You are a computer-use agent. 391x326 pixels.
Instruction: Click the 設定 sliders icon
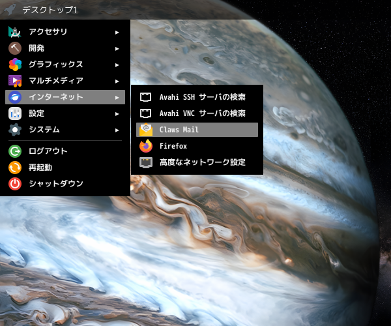click(15, 113)
